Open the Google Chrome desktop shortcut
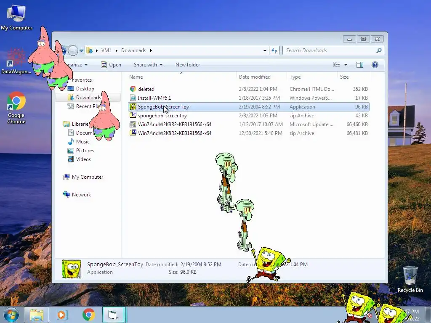 [x=16, y=108]
